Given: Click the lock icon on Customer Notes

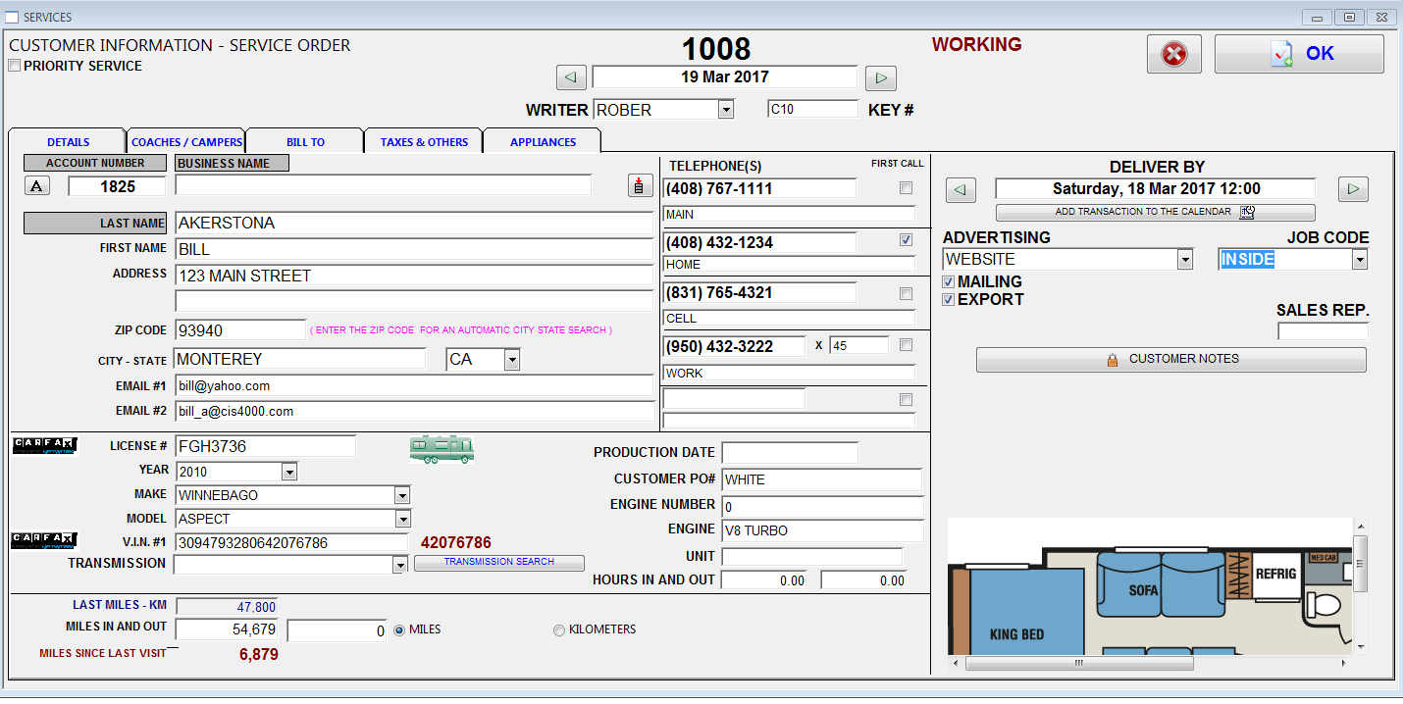Looking at the screenshot, I should click(x=1112, y=360).
